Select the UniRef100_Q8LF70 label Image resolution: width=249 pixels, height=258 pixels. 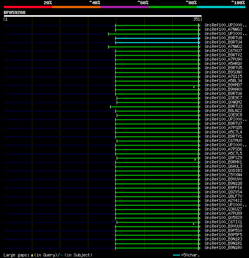coord(223,196)
